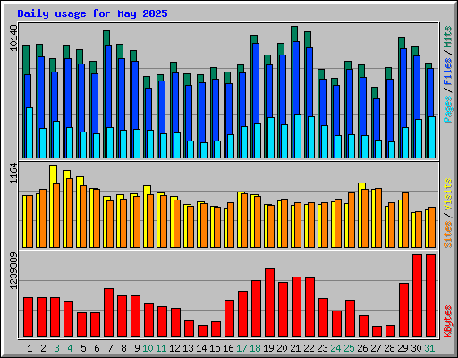Select green day label 25
The image size is (458, 358).
[349, 348]
